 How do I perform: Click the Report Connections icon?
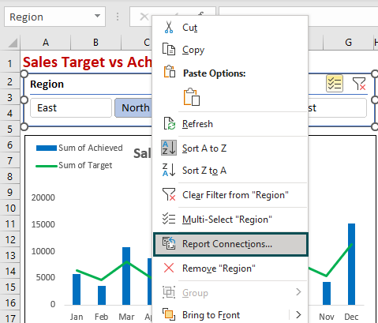tap(169, 243)
